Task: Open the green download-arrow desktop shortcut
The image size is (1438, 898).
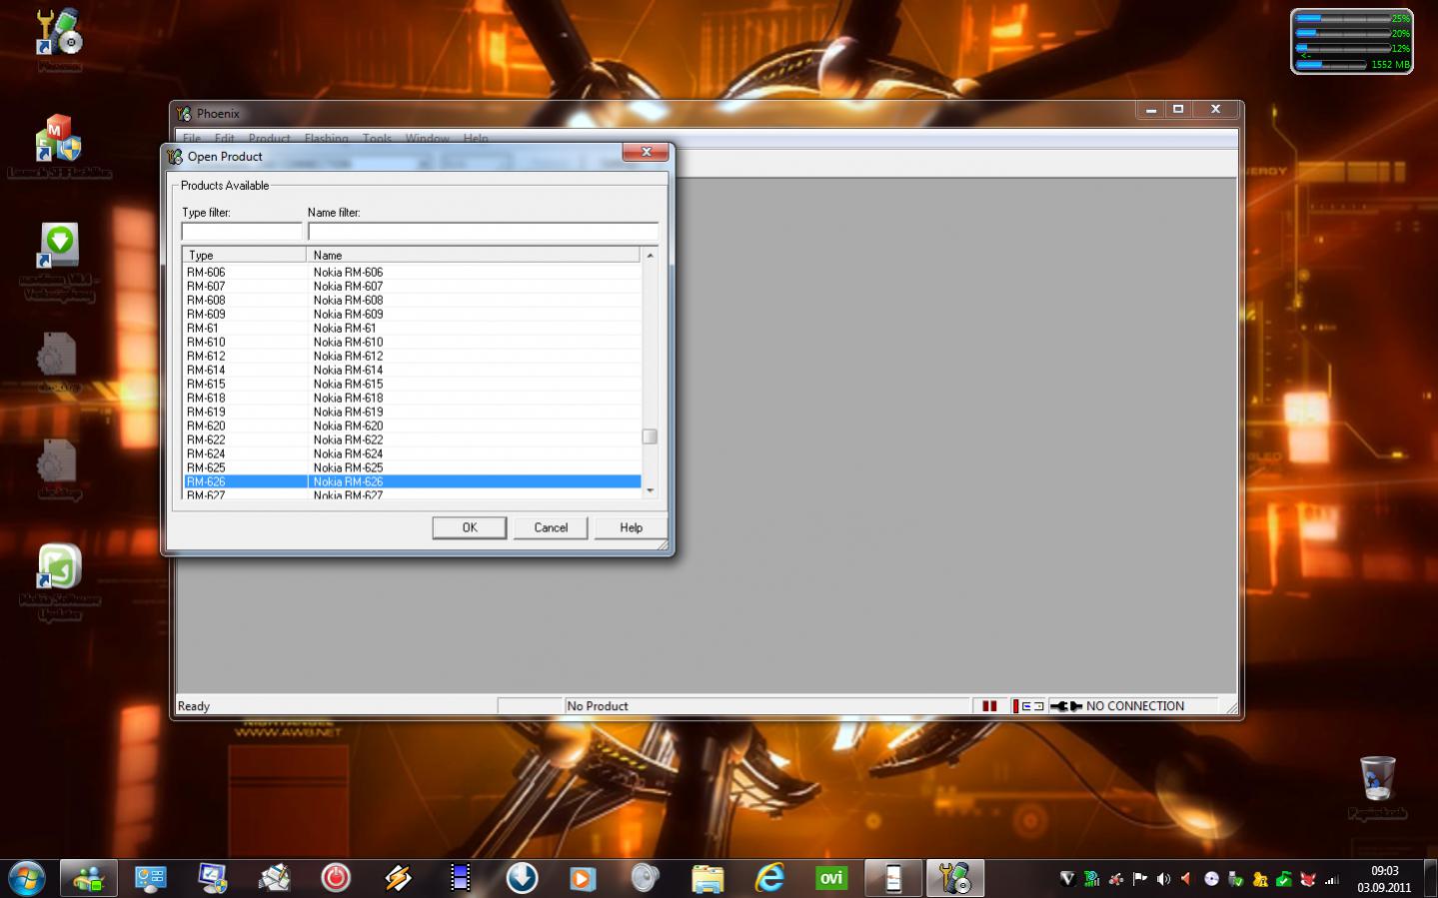Action: click(x=59, y=245)
